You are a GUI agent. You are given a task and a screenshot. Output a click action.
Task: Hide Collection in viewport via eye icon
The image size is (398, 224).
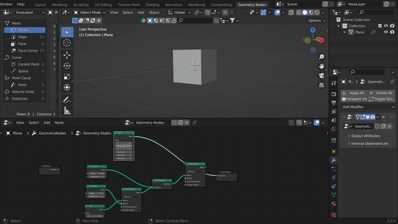[x=386, y=26]
